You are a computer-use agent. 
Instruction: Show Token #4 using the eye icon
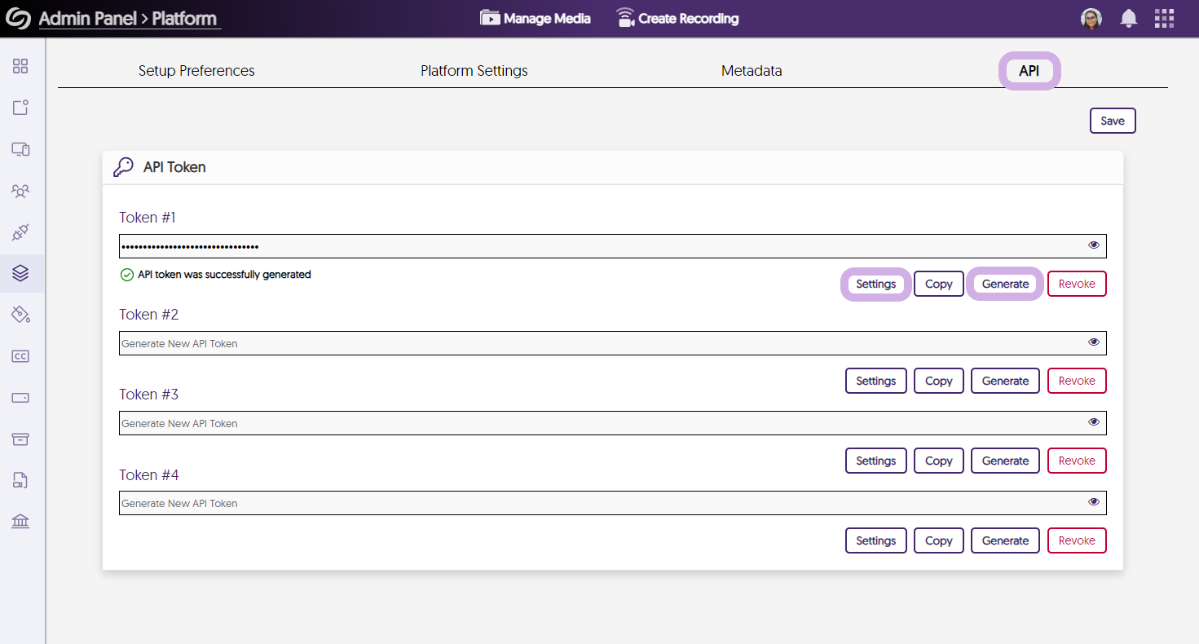coord(1094,502)
